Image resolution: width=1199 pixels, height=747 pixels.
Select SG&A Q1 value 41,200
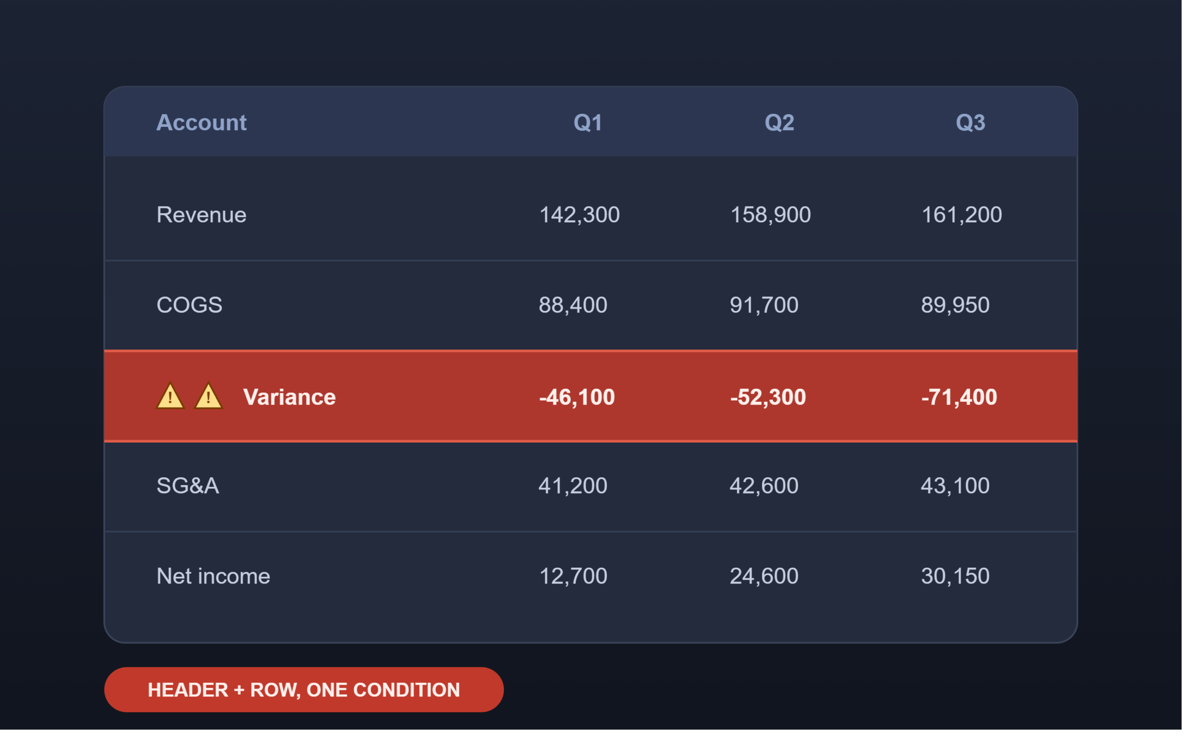(x=573, y=486)
